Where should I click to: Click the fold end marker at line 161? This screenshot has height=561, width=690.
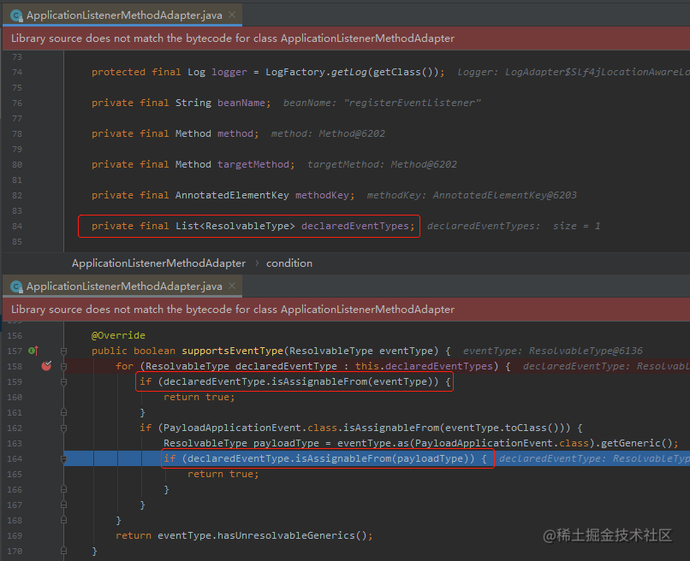64,412
